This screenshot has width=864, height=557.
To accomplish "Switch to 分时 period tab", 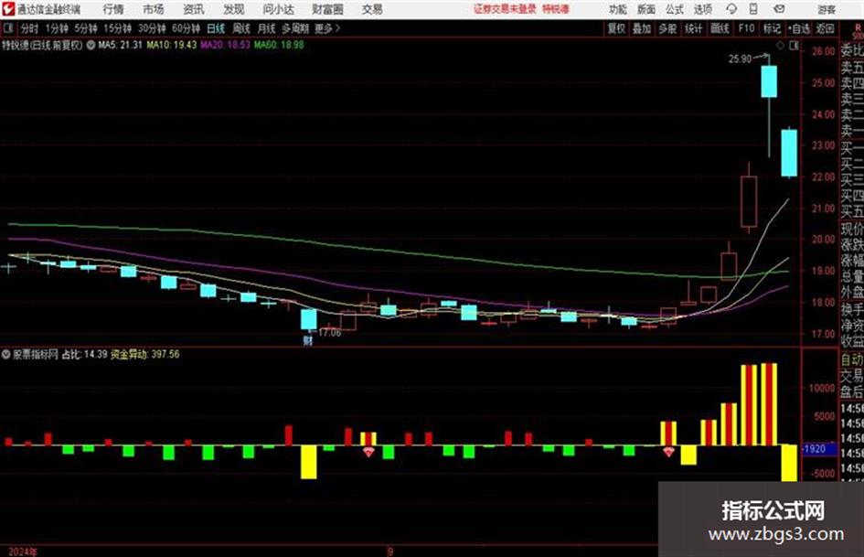I will (x=30, y=28).
